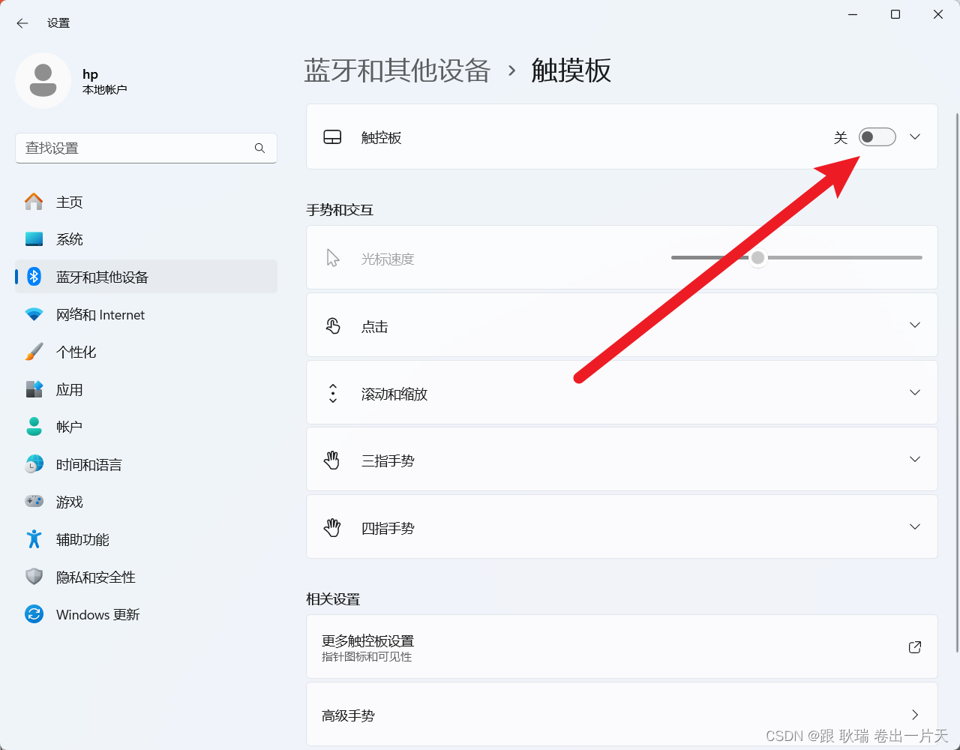Click the touchpad icon beside 触控板
The width and height of the screenshot is (960, 750).
(332, 137)
